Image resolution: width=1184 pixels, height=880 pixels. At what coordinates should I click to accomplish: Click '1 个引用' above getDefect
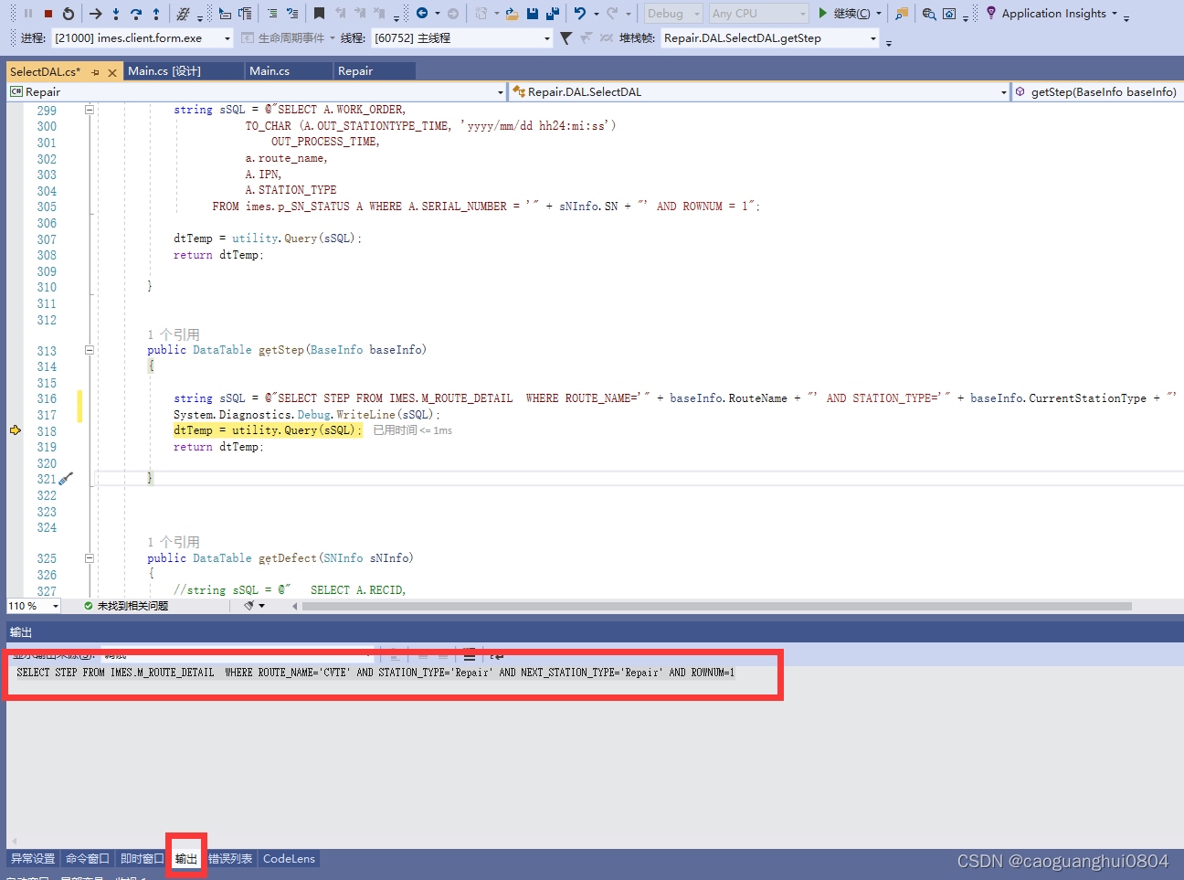[174, 543]
